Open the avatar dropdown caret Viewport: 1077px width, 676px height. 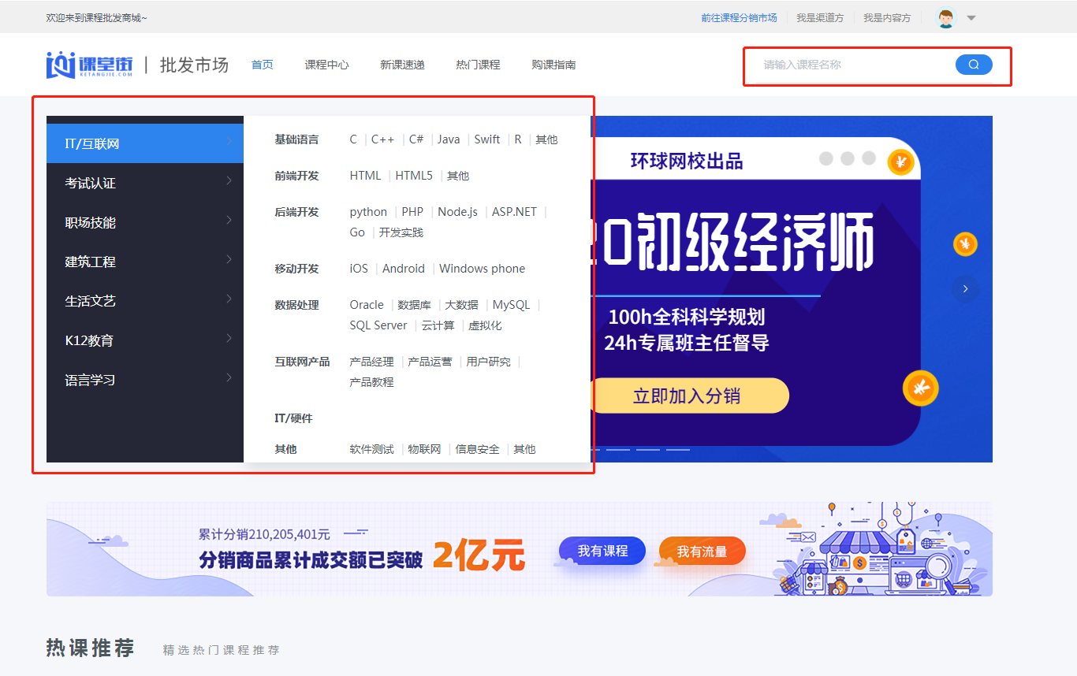[x=971, y=18]
